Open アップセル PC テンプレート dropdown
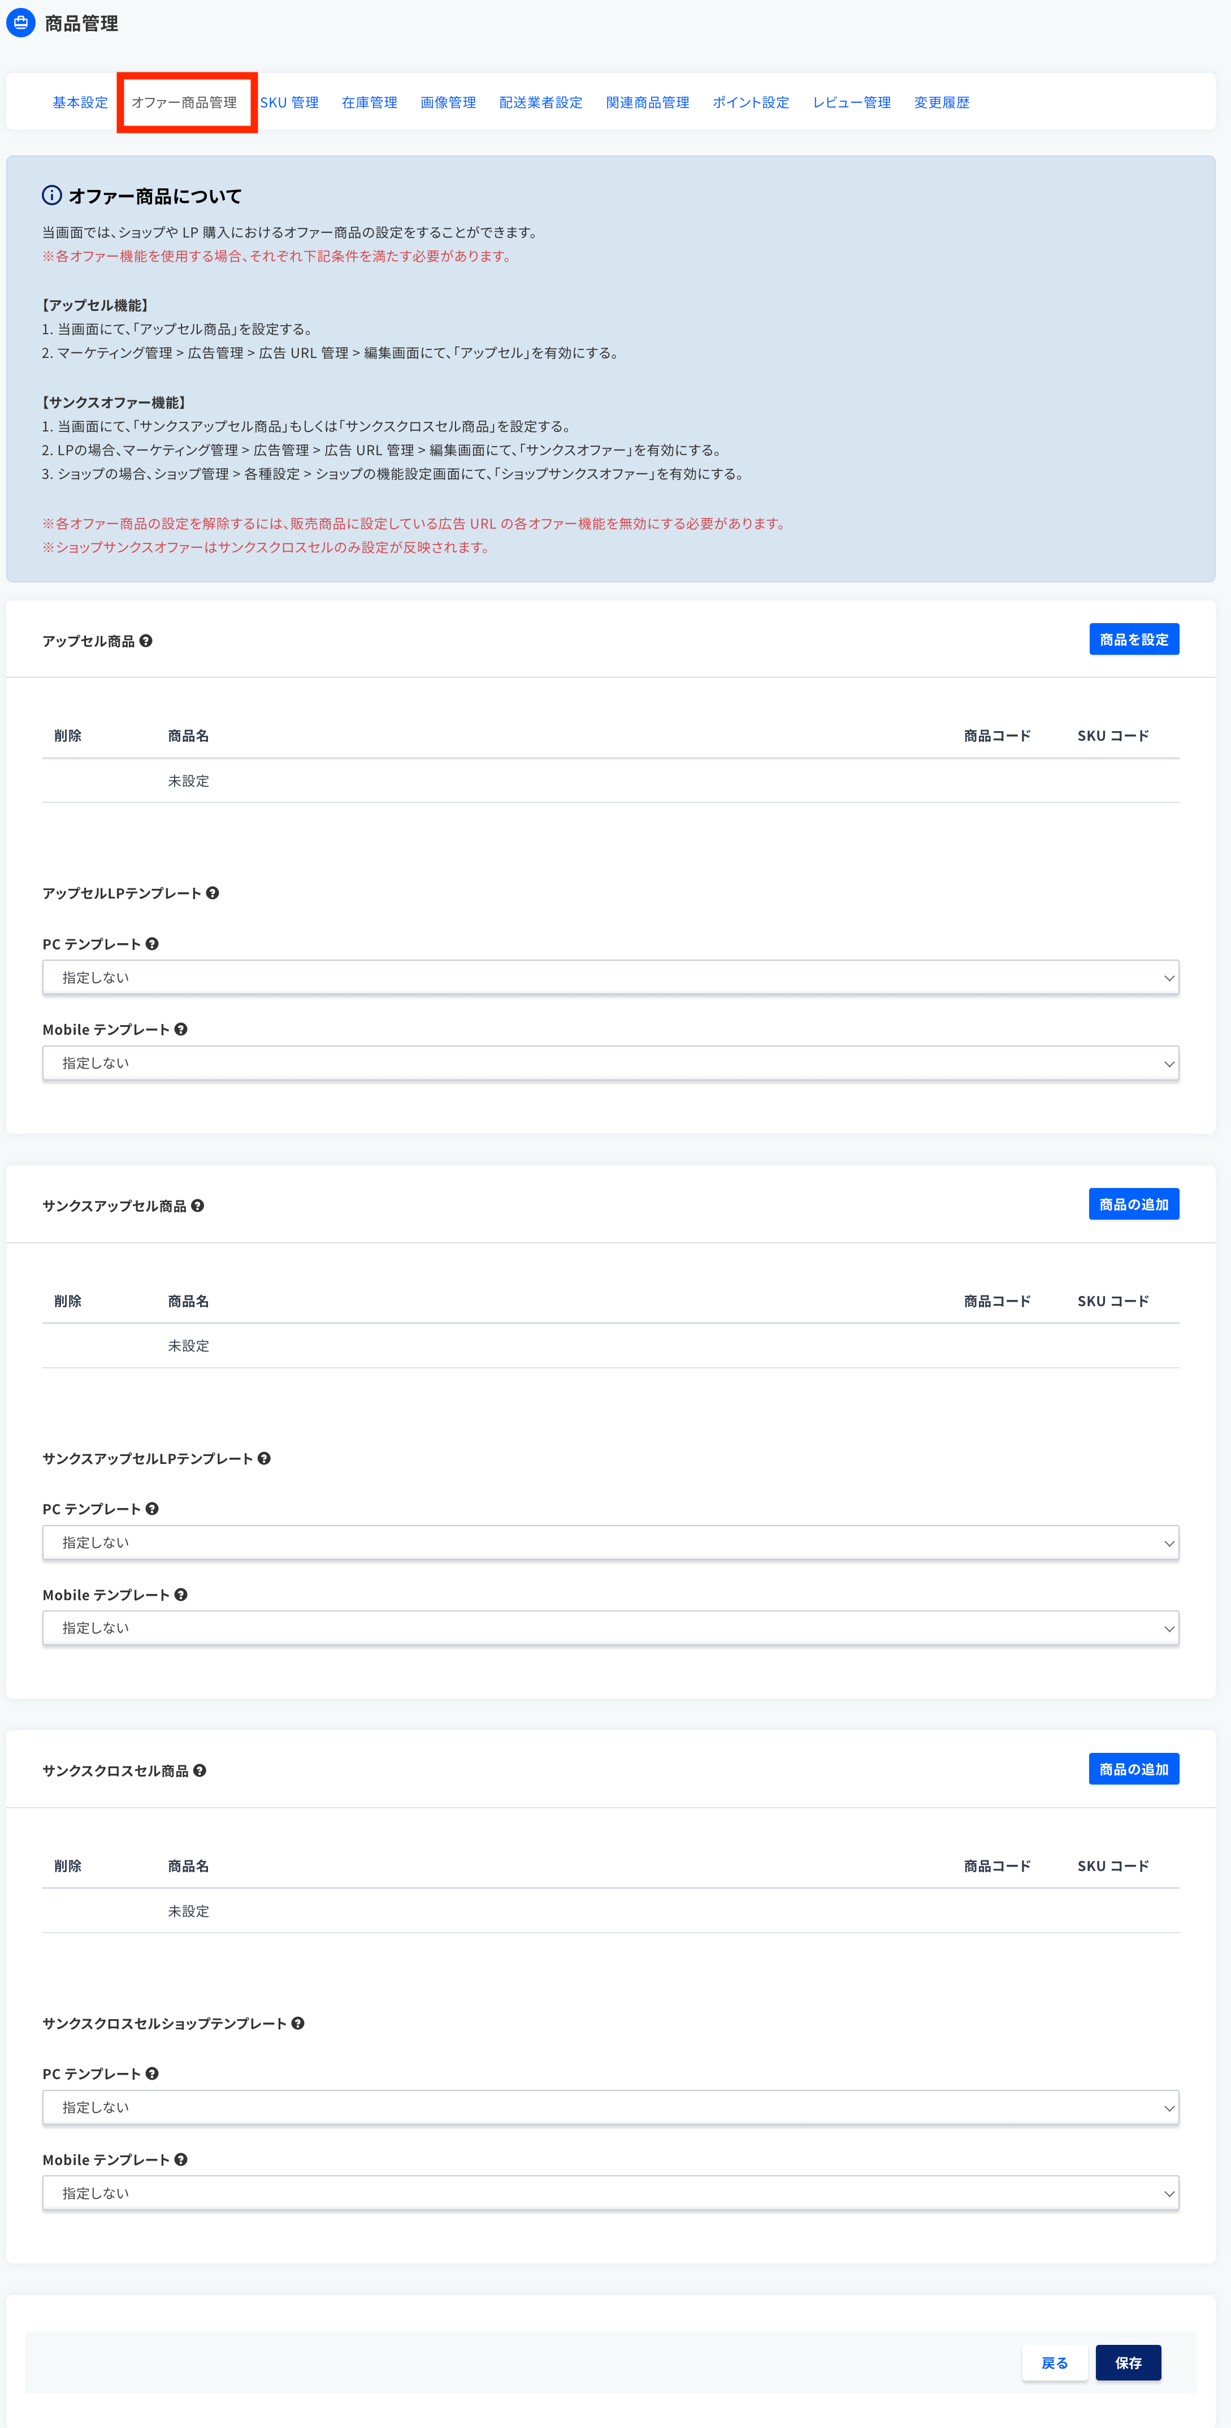 click(610, 978)
